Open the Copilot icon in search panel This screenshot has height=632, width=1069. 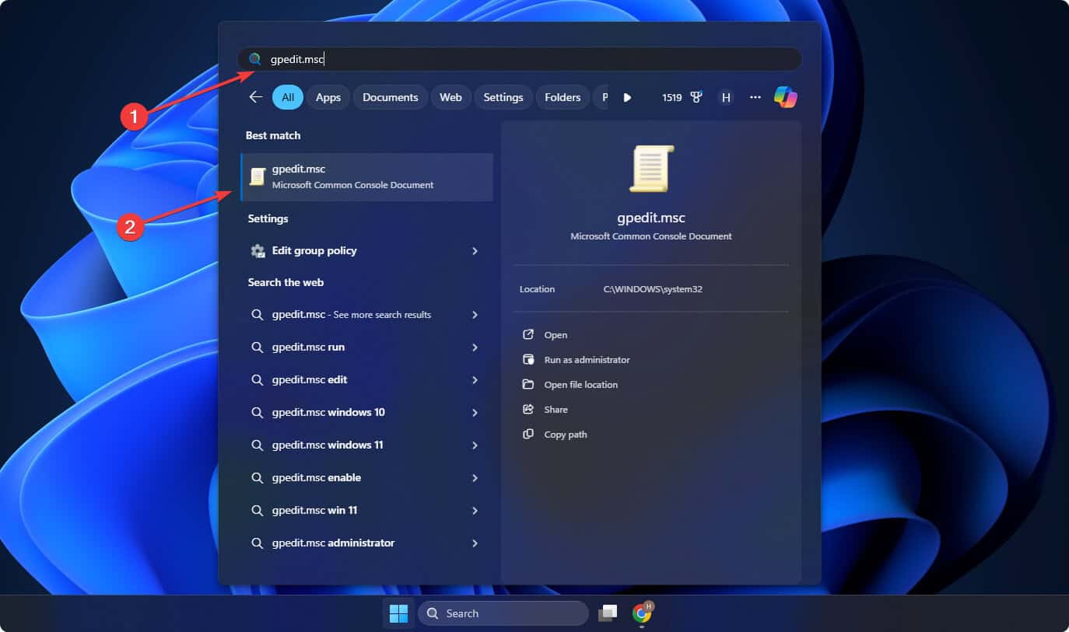(785, 97)
